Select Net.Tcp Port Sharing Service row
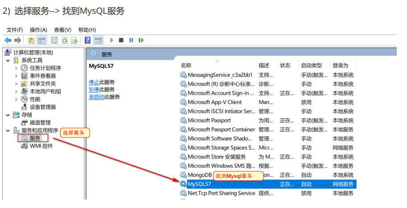Screen dimensions: 407x208 pos(268,193)
